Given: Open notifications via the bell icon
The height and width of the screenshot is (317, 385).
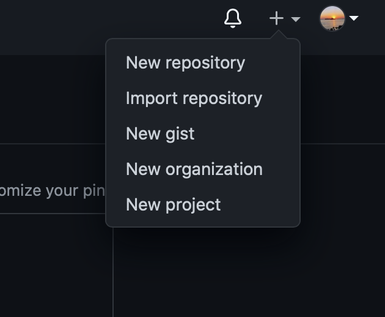Looking at the screenshot, I should click(x=232, y=18).
